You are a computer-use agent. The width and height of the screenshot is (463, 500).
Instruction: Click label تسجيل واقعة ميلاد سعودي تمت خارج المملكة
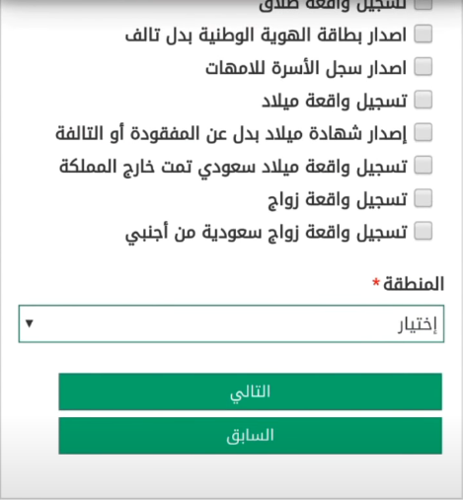pyautogui.click(x=233, y=167)
